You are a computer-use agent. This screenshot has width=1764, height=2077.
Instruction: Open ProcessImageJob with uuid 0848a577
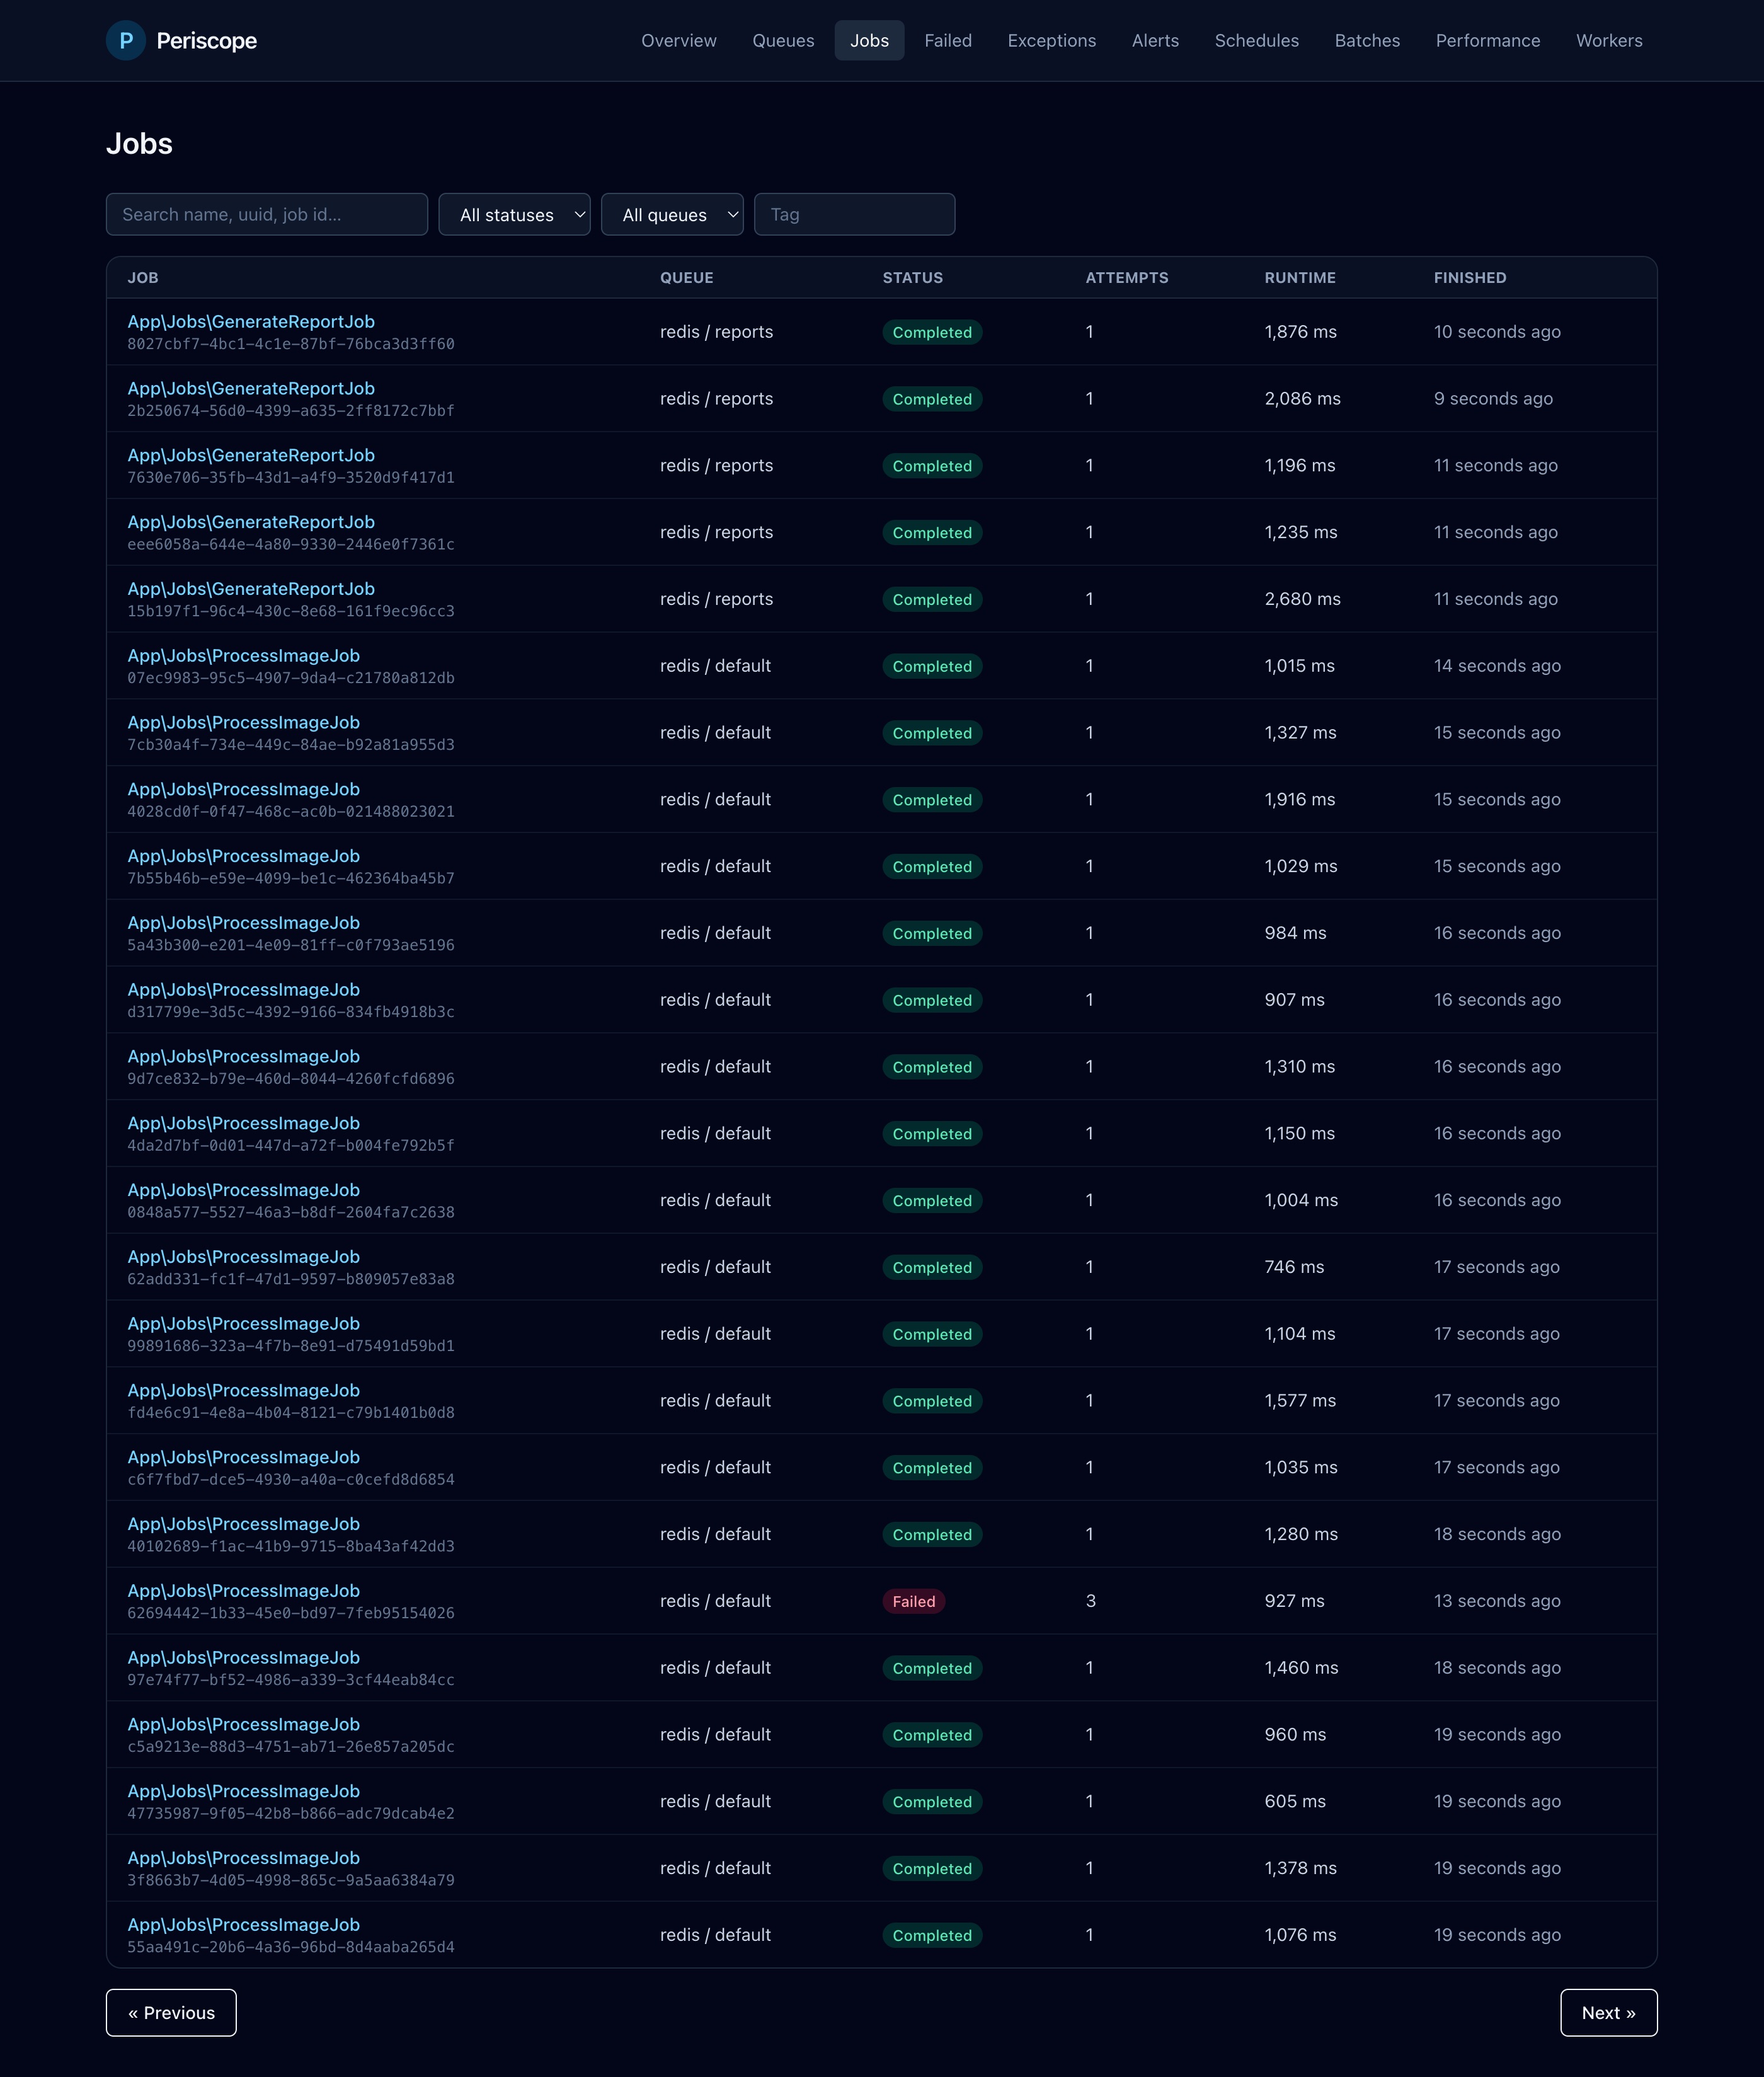pyautogui.click(x=243, y=1190)
